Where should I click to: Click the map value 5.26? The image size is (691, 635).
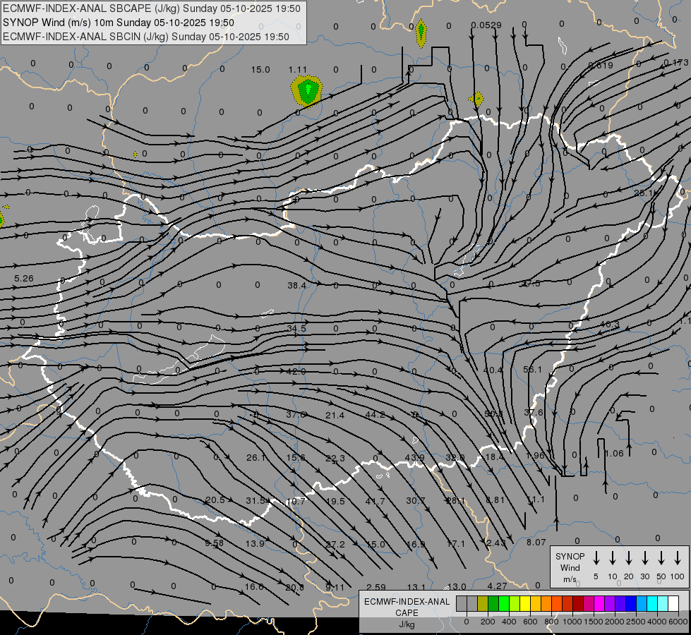click(24, 279)
